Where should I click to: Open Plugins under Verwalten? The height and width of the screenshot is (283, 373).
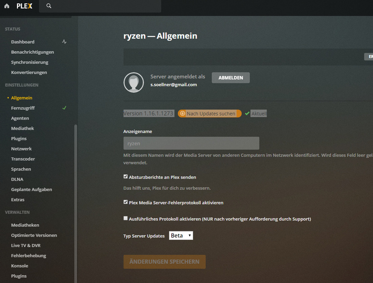click(19, 276)
